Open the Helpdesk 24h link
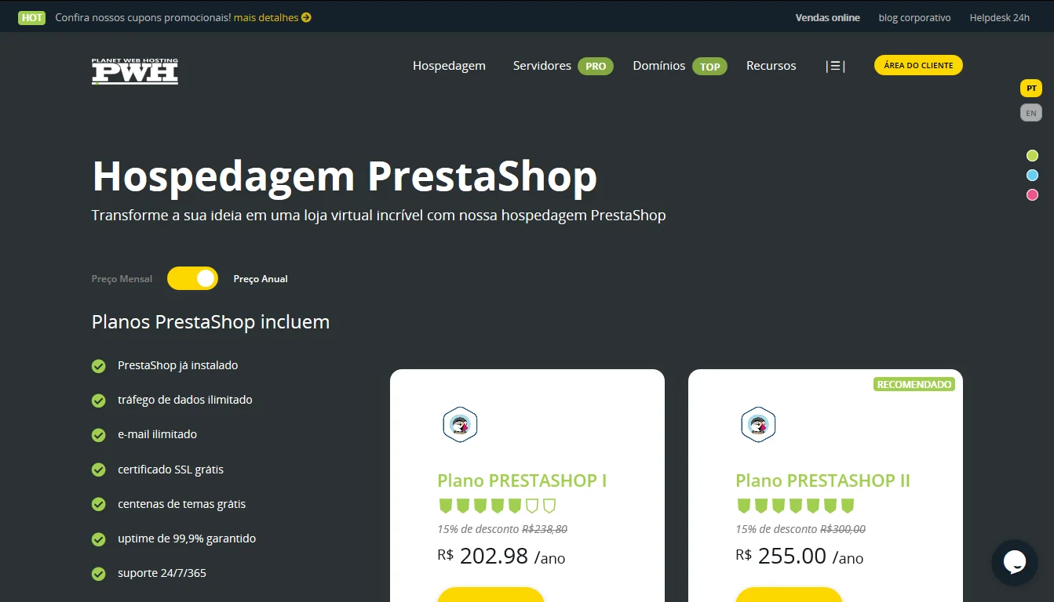Screen dimensions: 1054x602 (999, 17)
